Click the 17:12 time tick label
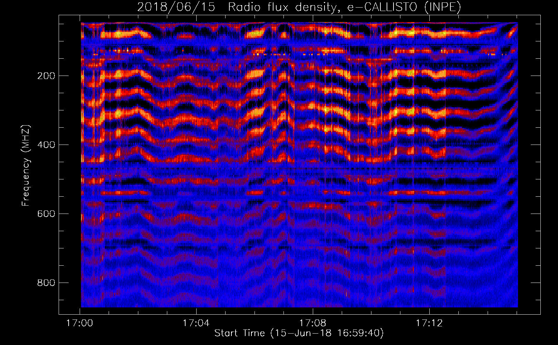The height and width of the screenshot is (345, 558). [429, 323]
